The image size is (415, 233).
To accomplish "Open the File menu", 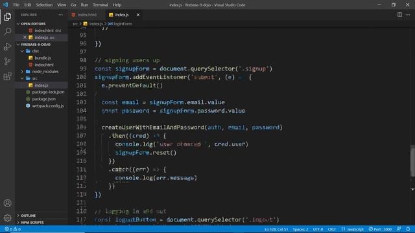I will pos(16,5).
